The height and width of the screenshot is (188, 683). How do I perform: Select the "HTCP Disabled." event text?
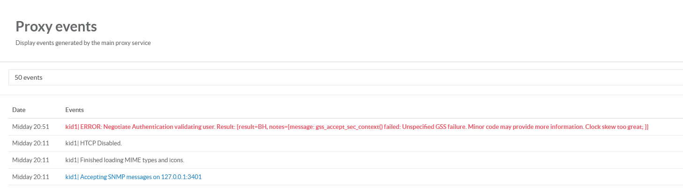point(101,143)
